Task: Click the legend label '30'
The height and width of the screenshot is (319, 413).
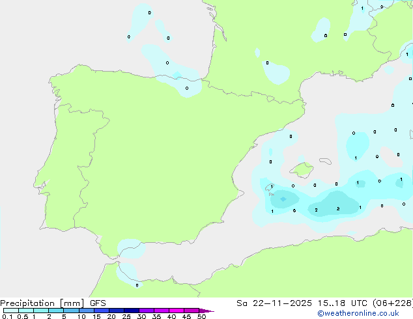Action: (141, 316)
